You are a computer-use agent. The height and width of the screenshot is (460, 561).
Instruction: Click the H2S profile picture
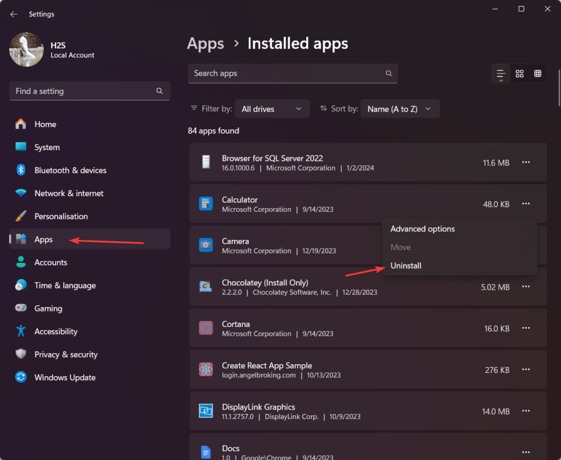point(26,50)
